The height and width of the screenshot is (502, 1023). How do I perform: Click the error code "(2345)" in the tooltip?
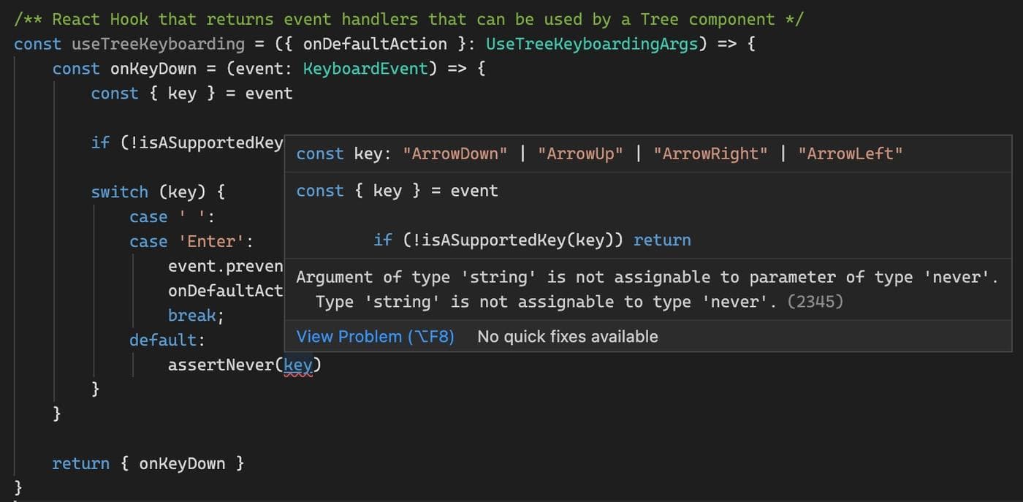coord(816,301)
